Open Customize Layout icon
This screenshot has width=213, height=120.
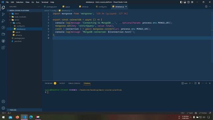pos(192,2)
